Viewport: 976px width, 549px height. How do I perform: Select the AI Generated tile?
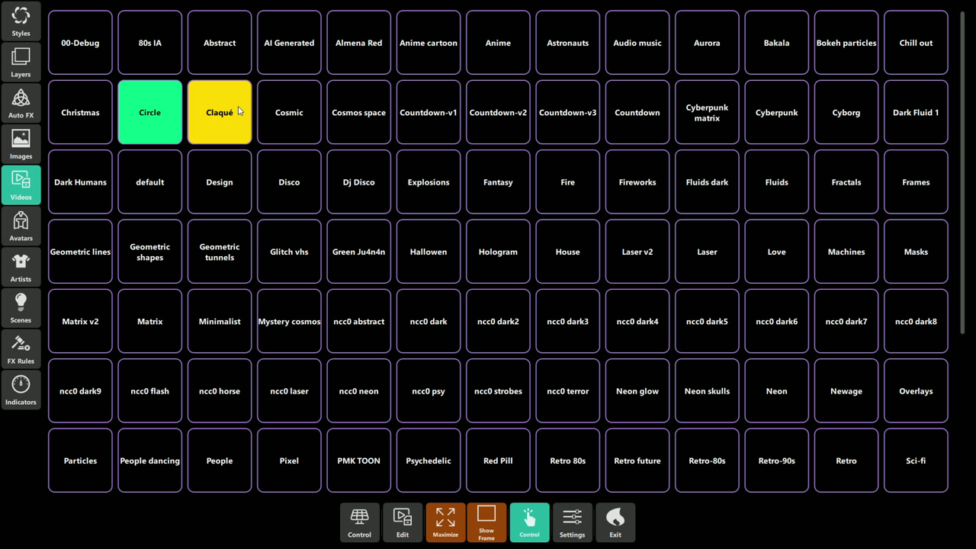coord(289,43)
